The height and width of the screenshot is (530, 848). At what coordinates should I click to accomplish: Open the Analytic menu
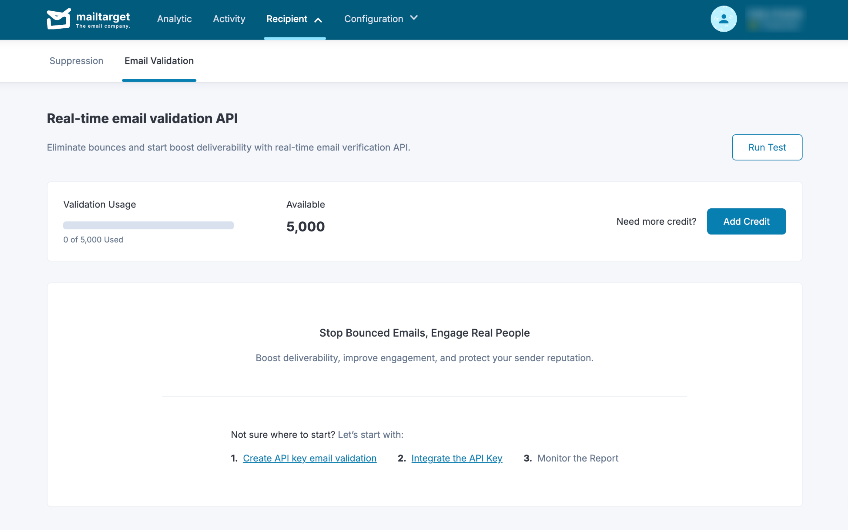pyautogui.click(x=174, y=19)
